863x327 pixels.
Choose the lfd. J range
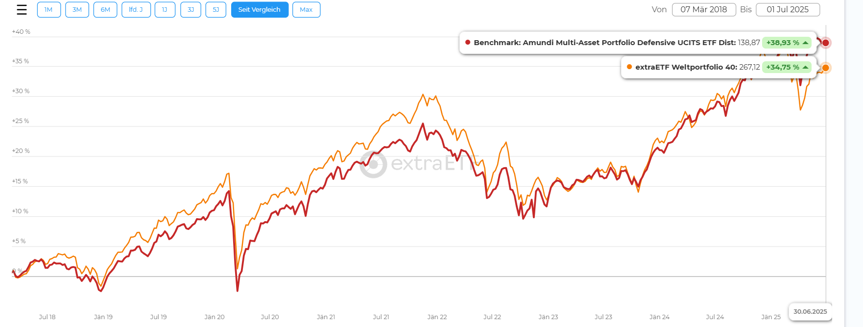[x=136, y=10]
